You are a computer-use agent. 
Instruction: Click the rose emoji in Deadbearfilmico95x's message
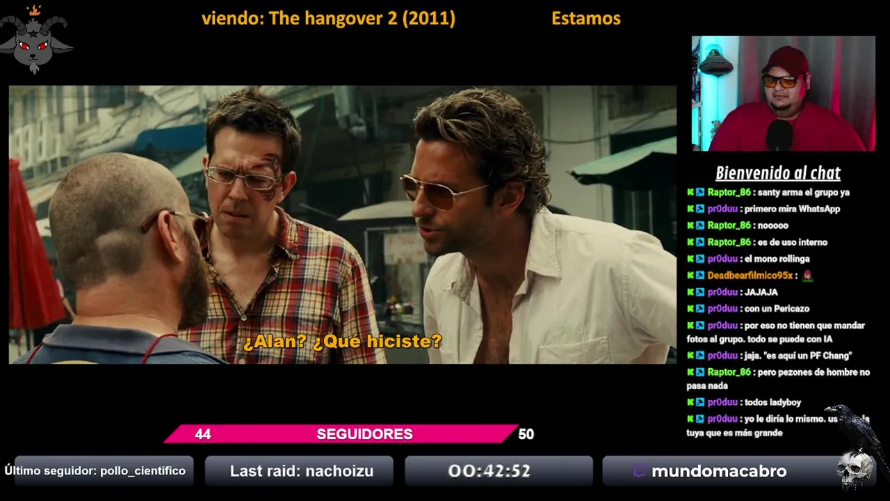[807, 276]
